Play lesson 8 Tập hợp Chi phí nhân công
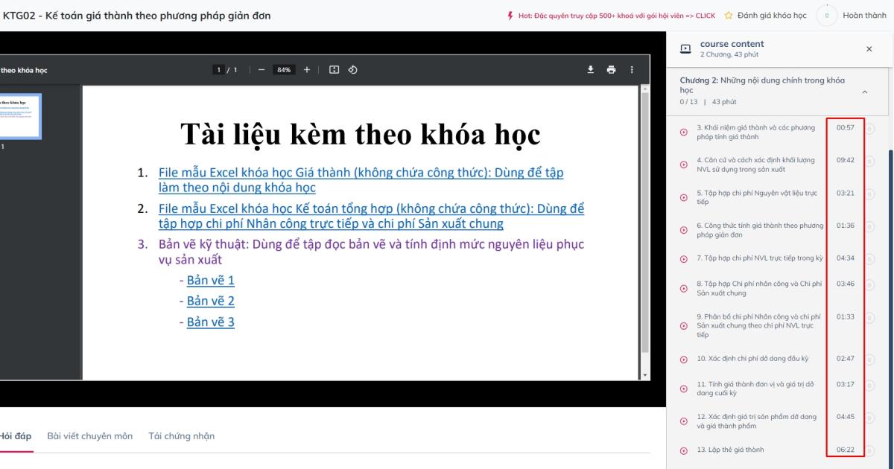 (684, 288)
